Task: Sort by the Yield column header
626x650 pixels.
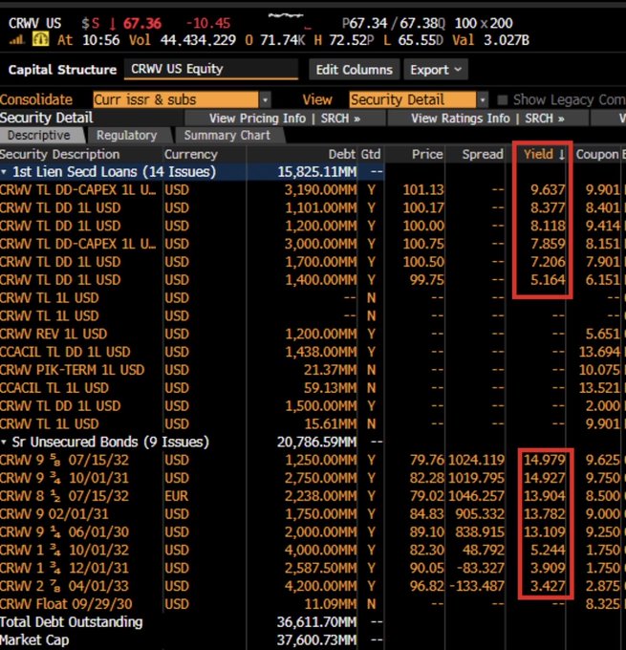Action: (543, 154)
